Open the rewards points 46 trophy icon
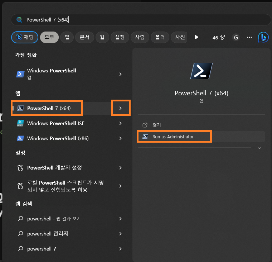272x262 pixels. pos(219,37)
